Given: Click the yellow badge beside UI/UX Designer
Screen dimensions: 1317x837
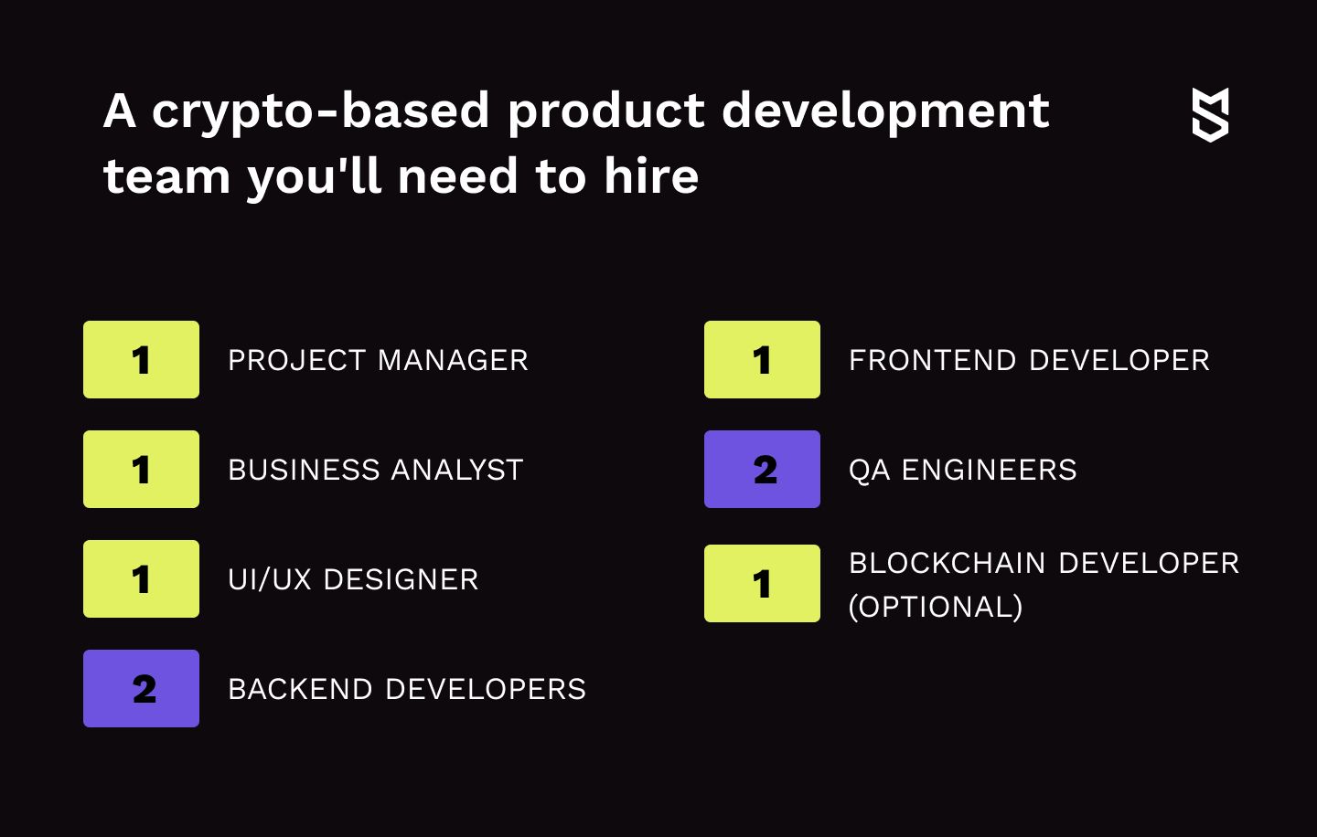Looking at the screenshot, I should [x=141, y=578].
